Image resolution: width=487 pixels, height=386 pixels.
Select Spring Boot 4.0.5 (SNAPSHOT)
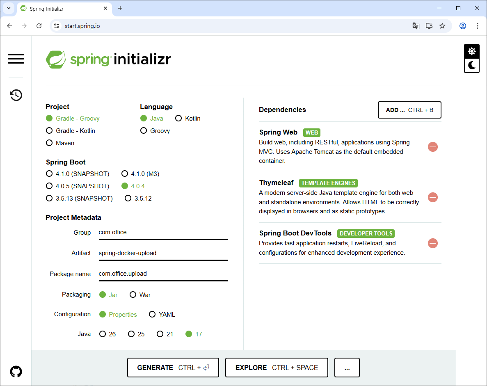[x=78, y=186]
